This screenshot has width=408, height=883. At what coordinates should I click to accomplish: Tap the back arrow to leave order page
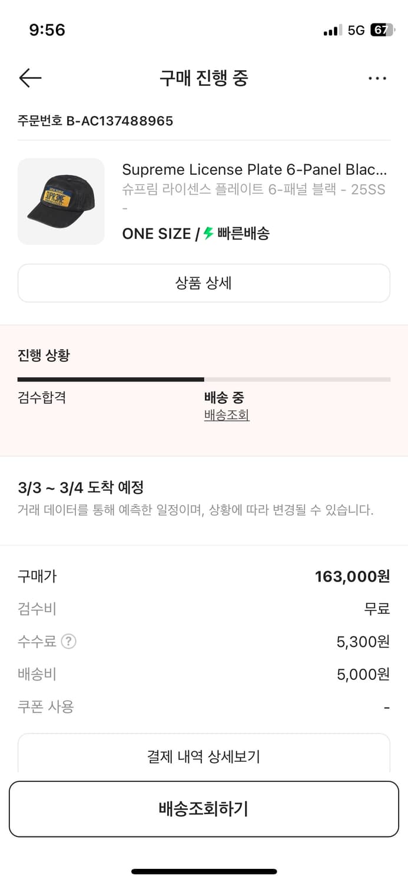pyautogui.click(x=30, y=78)
